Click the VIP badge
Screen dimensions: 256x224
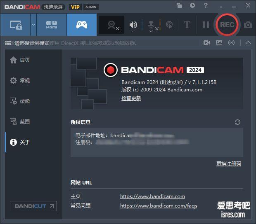pos(75,7)
